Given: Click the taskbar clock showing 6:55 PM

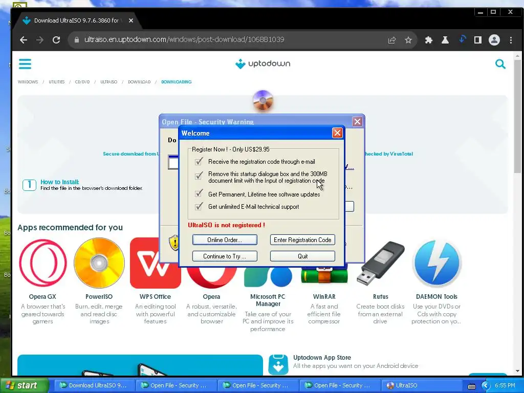Looking at the screenshot, I should coord(505,385).
